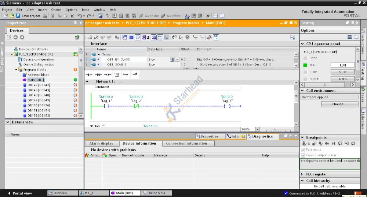Click the MRES button
367x197 pixels.
click(343, 79)
